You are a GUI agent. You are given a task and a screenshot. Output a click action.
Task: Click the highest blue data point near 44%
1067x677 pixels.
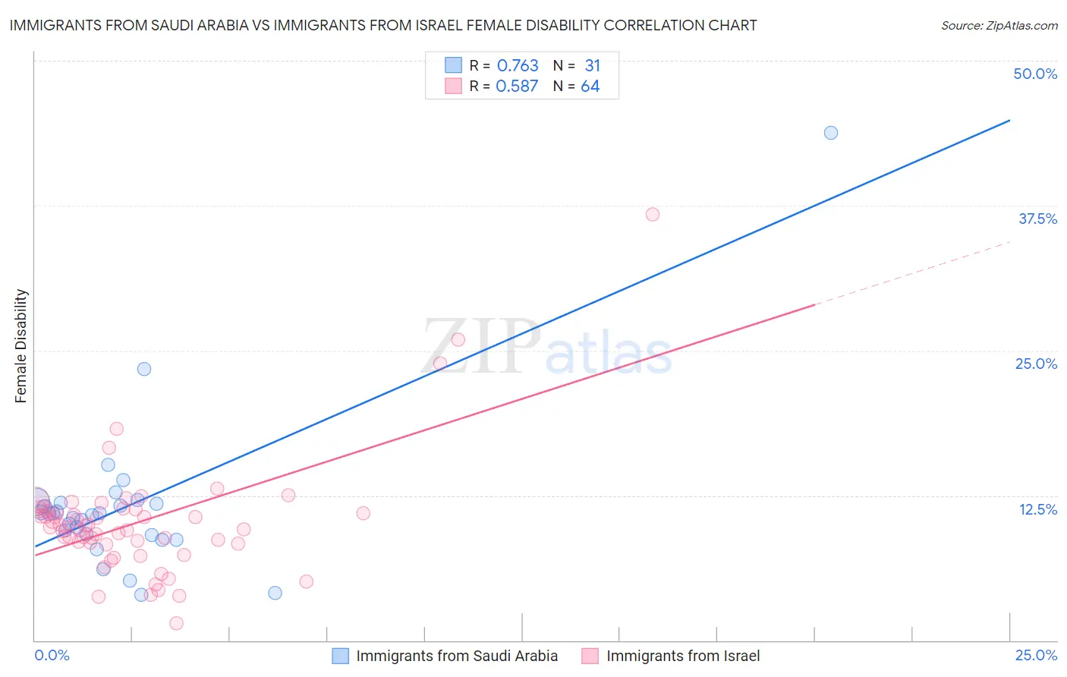831,133
